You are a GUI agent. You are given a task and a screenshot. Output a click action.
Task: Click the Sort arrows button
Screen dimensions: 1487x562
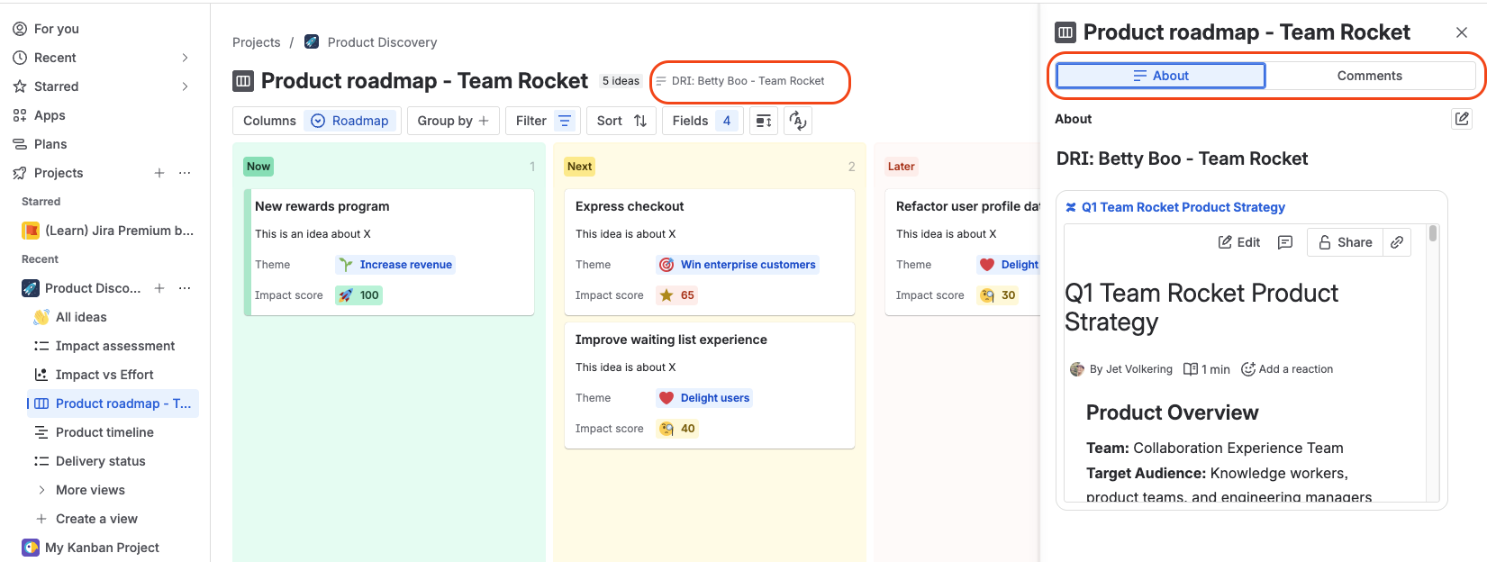coord(621,121)
